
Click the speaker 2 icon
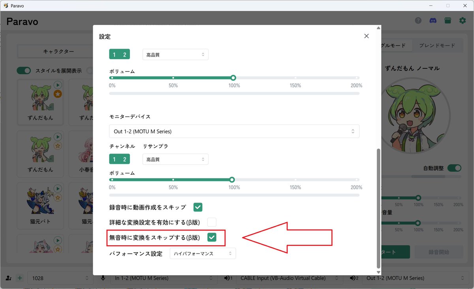pos(354,278)
